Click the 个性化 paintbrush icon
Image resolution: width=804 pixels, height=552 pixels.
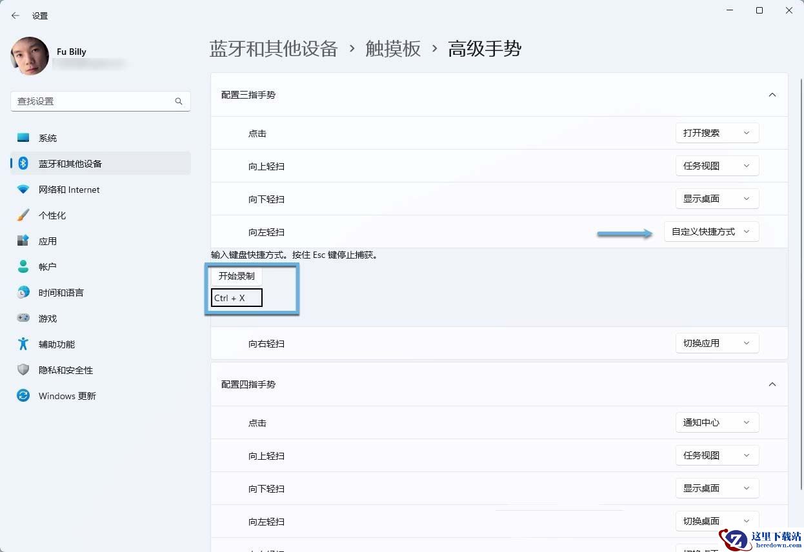(23, 215)
